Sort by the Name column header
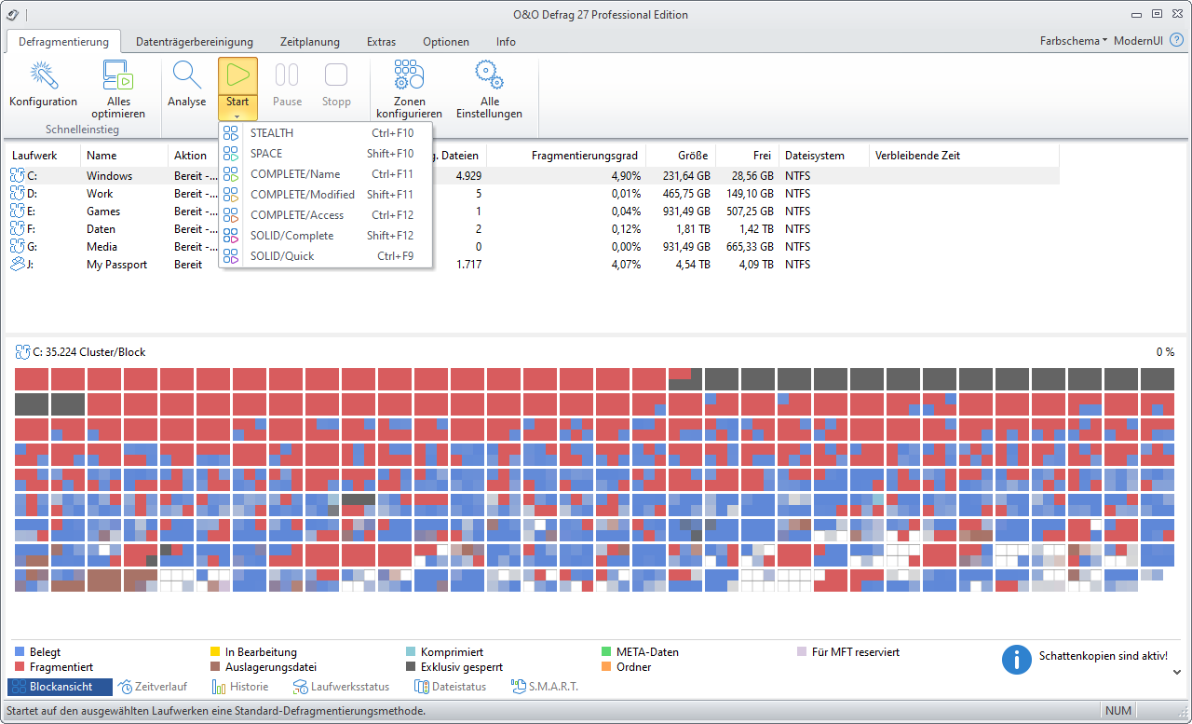Screen dimensions: 1192x724 [x=125, y=156]
